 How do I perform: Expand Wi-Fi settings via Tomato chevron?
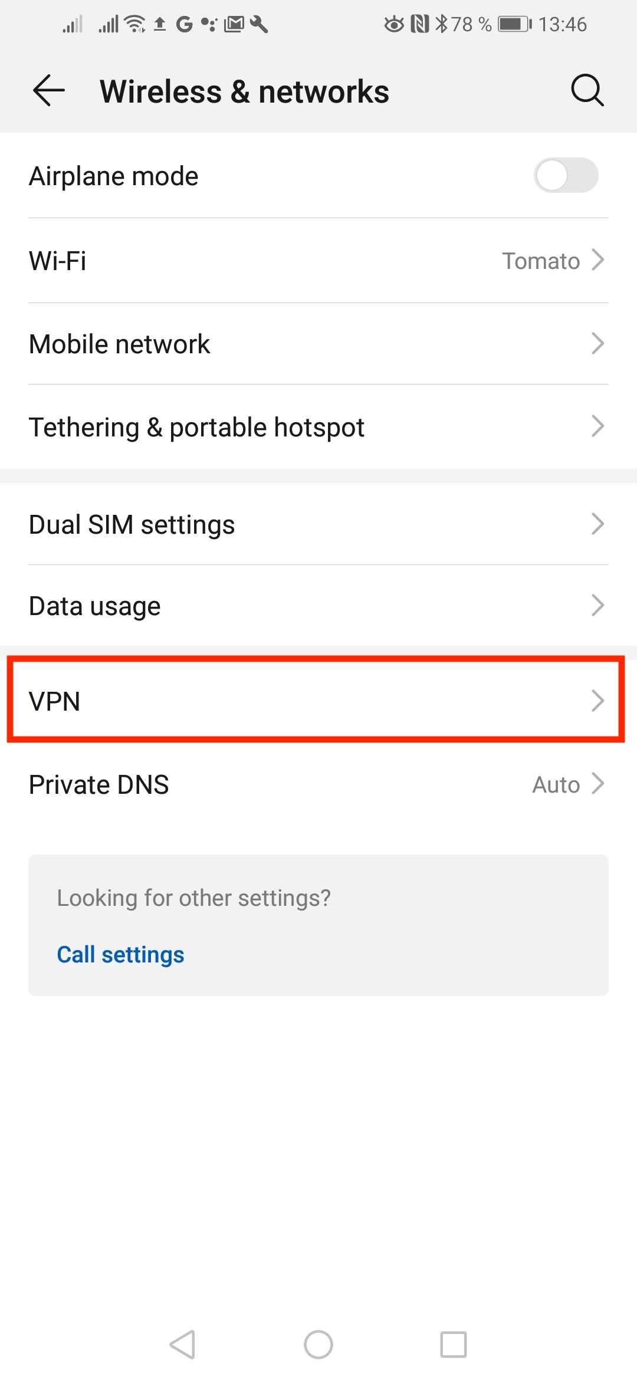(598, 260)
